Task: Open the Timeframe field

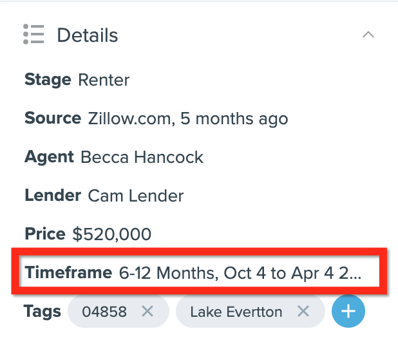Action: click(199, 272)
